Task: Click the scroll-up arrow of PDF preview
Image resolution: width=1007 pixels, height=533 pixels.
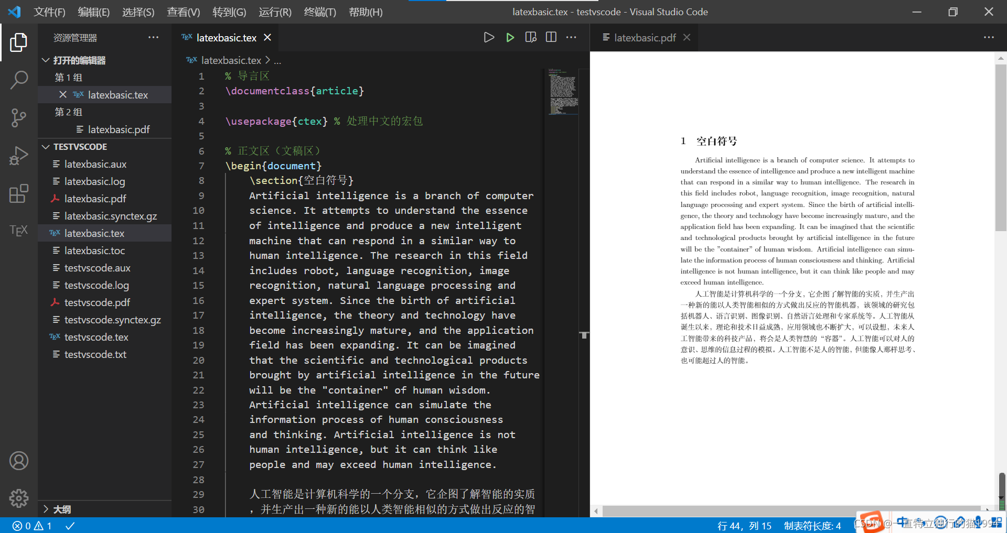Action: [1001, 58]
